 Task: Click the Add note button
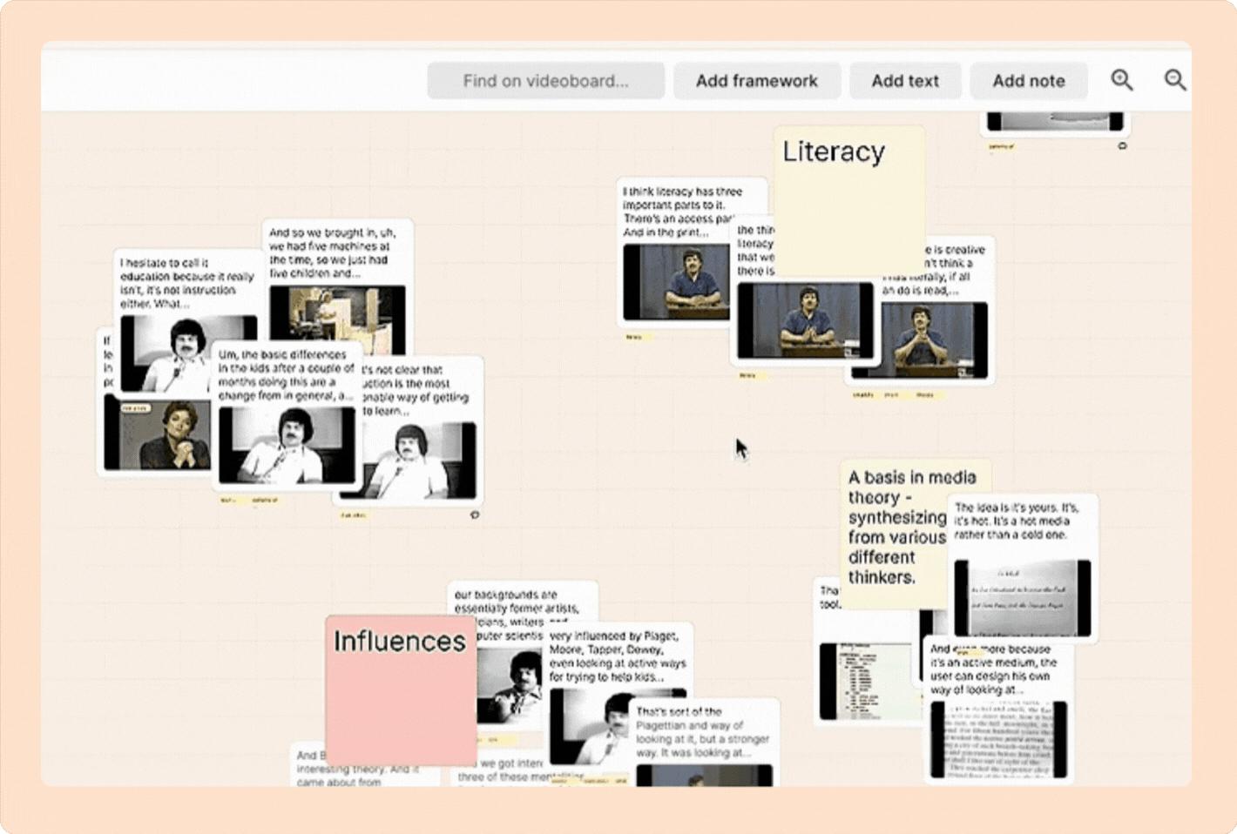1028,81
